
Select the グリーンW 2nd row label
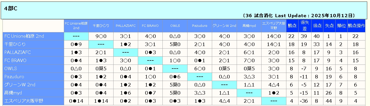pyautogui.click(x=20, y=85)
